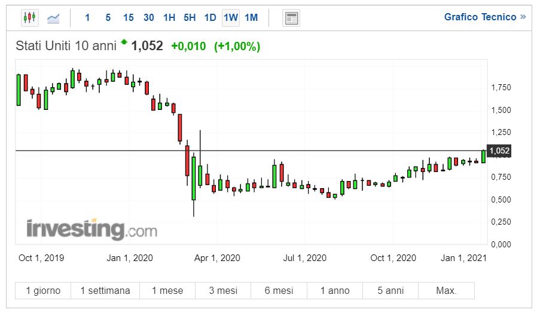Open the news overlay icon
This screenshot has width=537, height=316.
[x=291, y=18]
